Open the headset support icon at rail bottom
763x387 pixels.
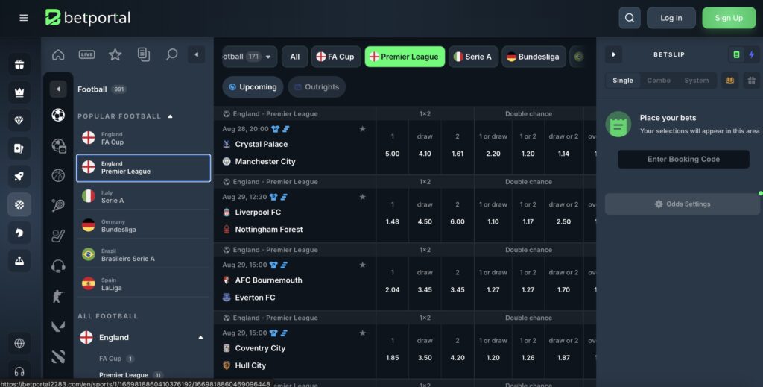19,372
